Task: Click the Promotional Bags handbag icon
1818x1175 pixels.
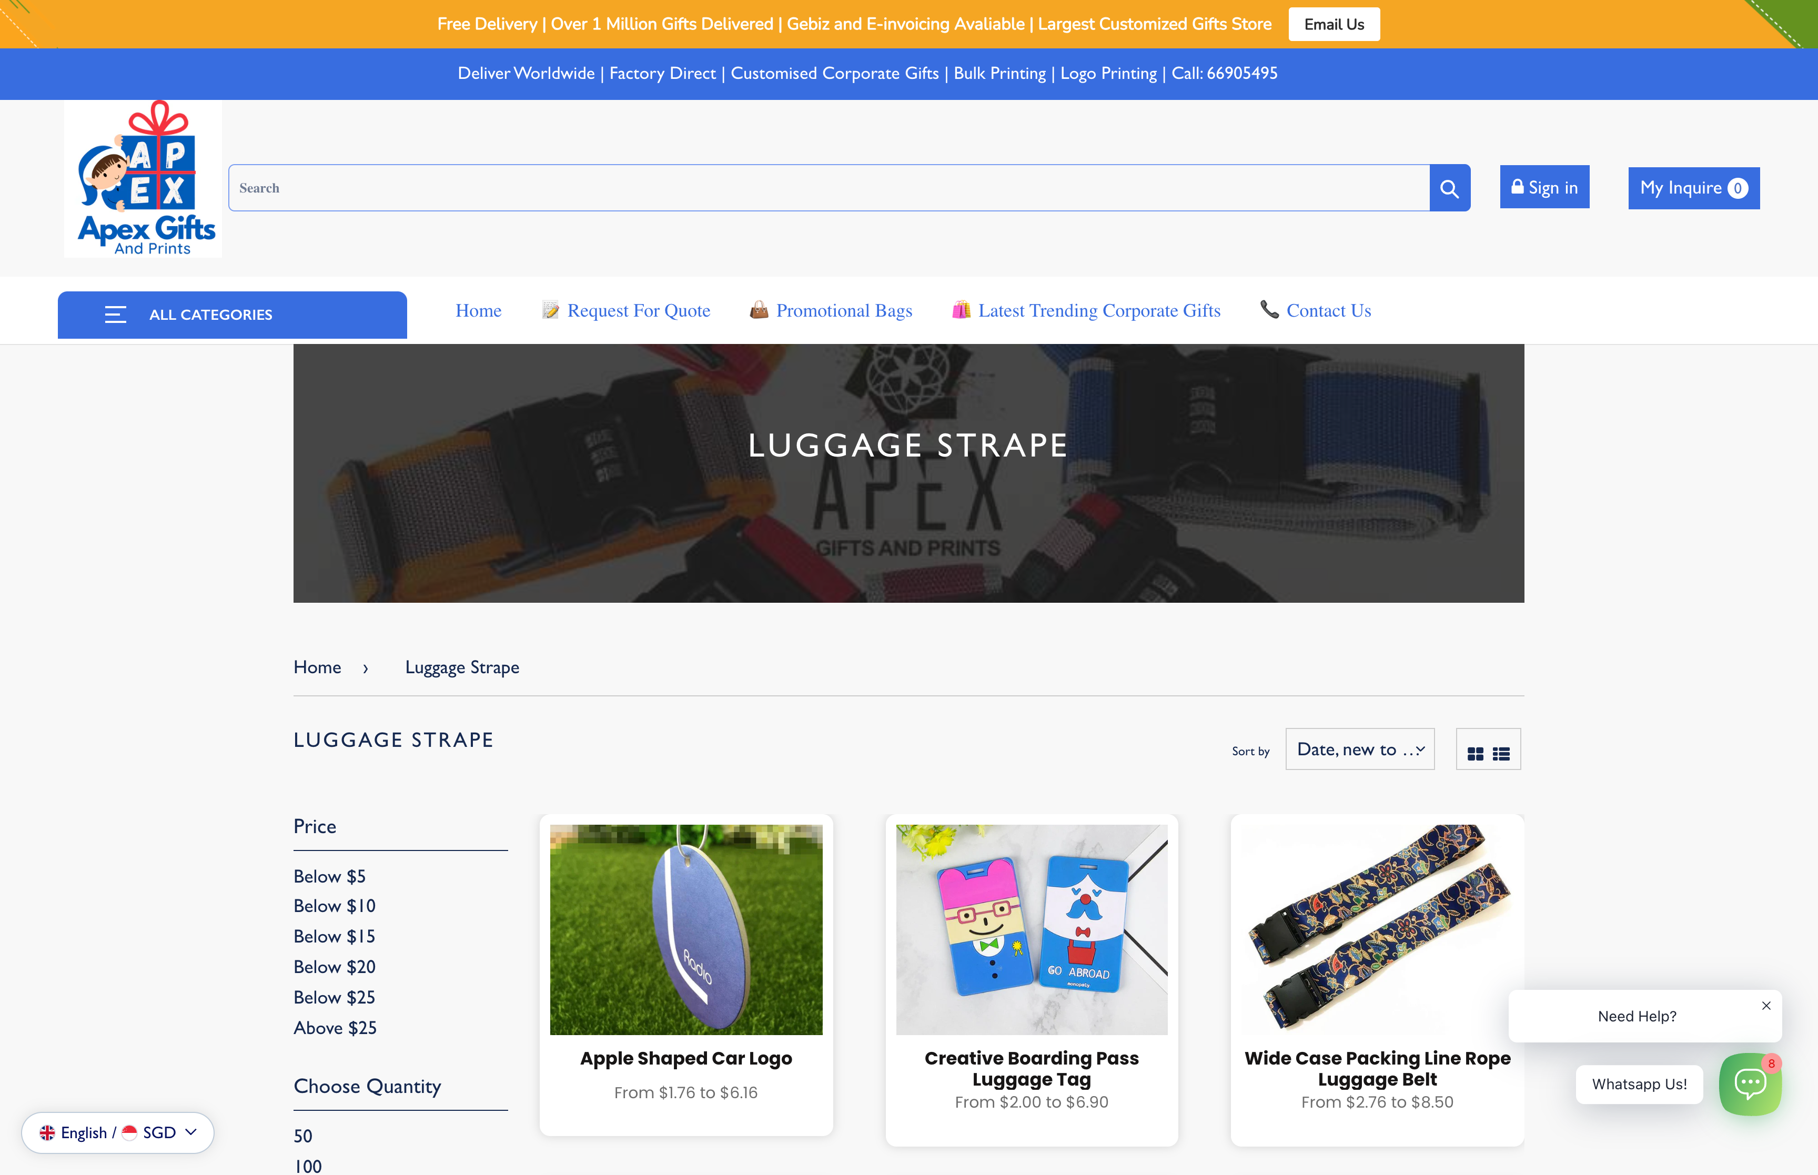Action: 759,310
